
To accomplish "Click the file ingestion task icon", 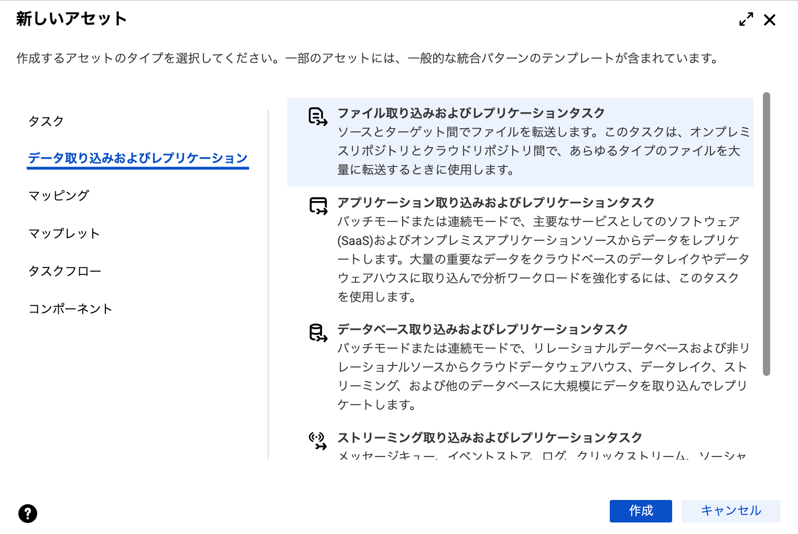I will click(x=318, y=116).
